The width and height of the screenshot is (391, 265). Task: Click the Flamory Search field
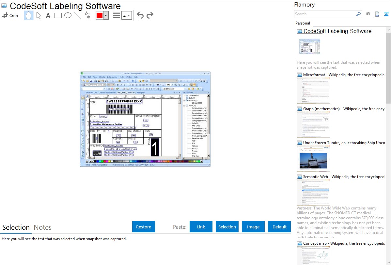coord(325,14)
